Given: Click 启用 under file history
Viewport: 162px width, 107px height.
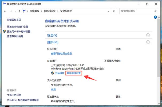Looking at the screenshot, I should click(x=53, y=90).
